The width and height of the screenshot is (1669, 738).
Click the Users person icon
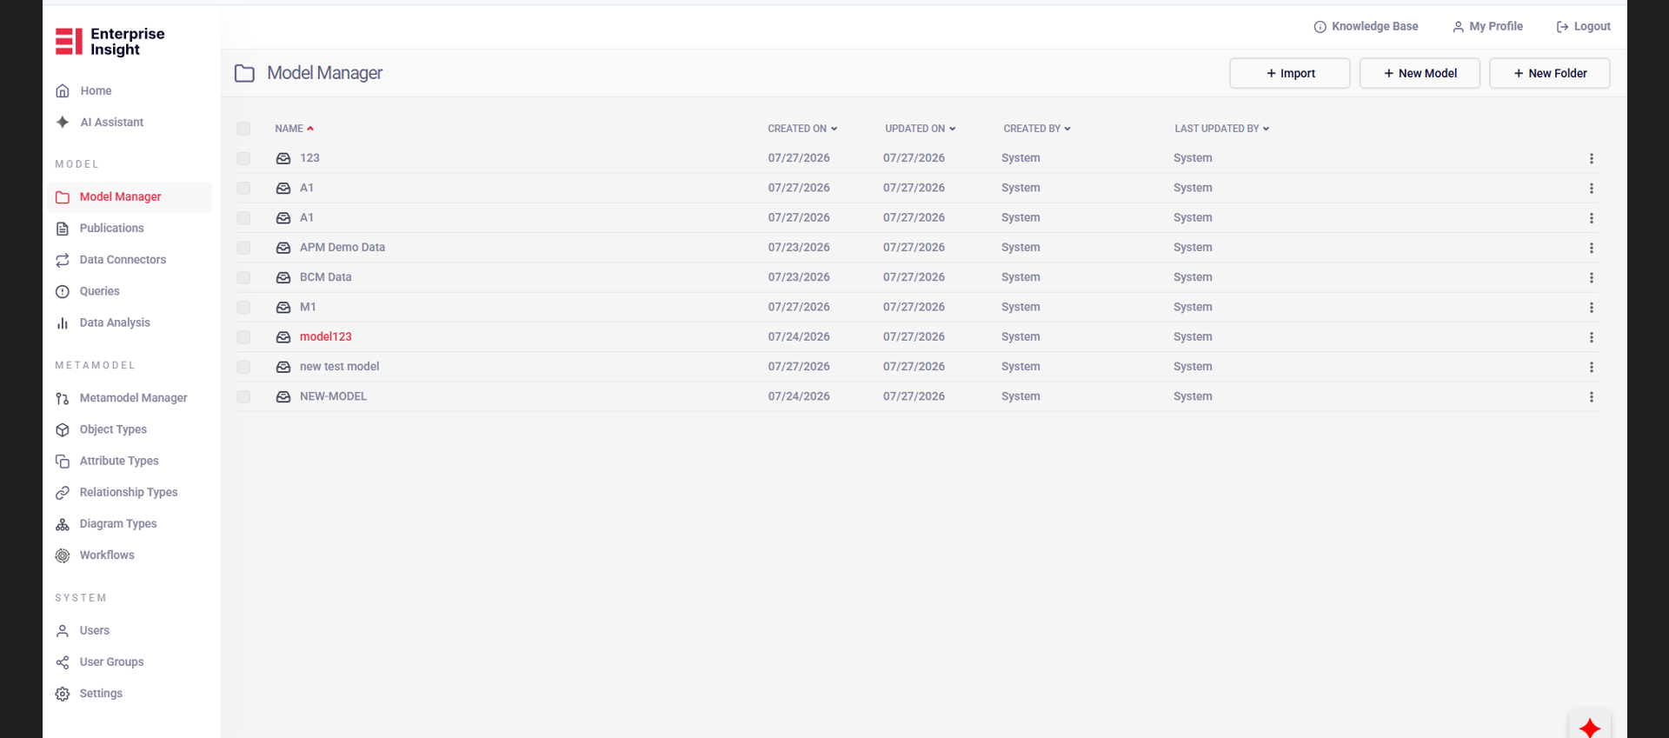click(63, 630)
